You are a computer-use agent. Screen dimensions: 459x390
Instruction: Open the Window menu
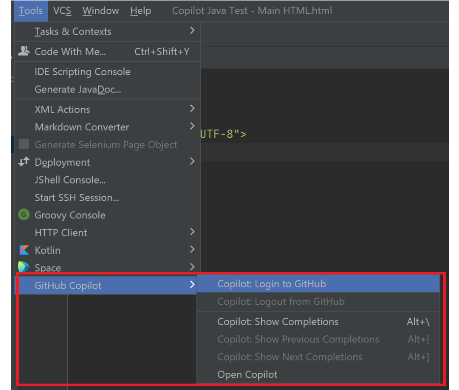(101, 11)
